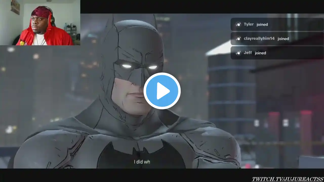The image size is (324, 182).
Task: Select the "Tyler joined" notification
Action: pos(277,24)
